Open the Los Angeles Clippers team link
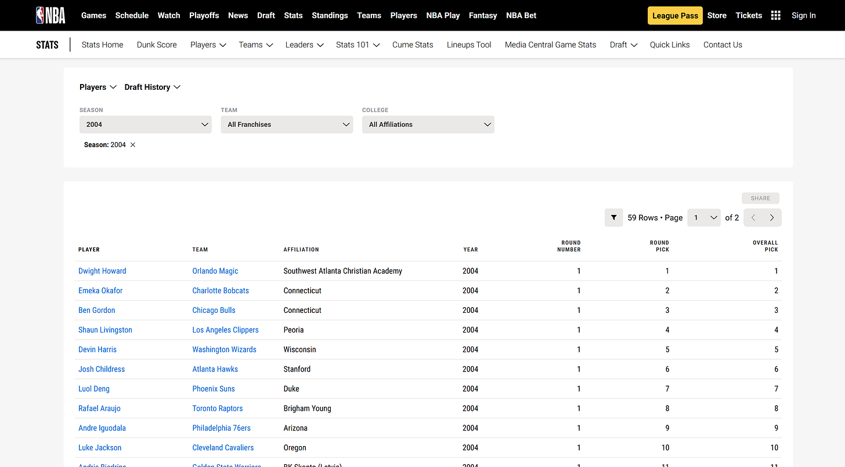The image size is (845, 467). (226, 330)
